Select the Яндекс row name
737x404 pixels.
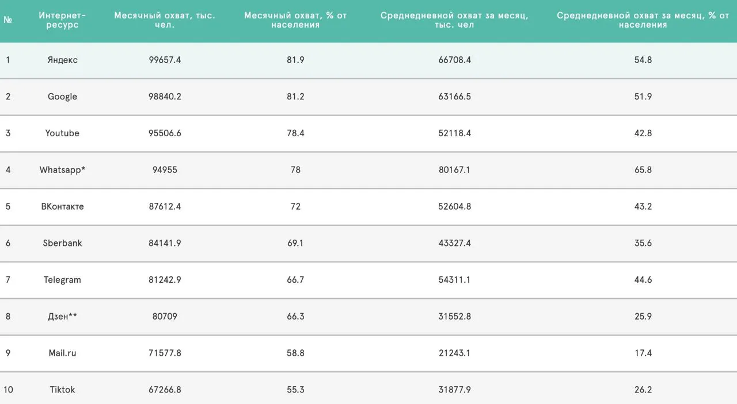[x=62, y=60]
